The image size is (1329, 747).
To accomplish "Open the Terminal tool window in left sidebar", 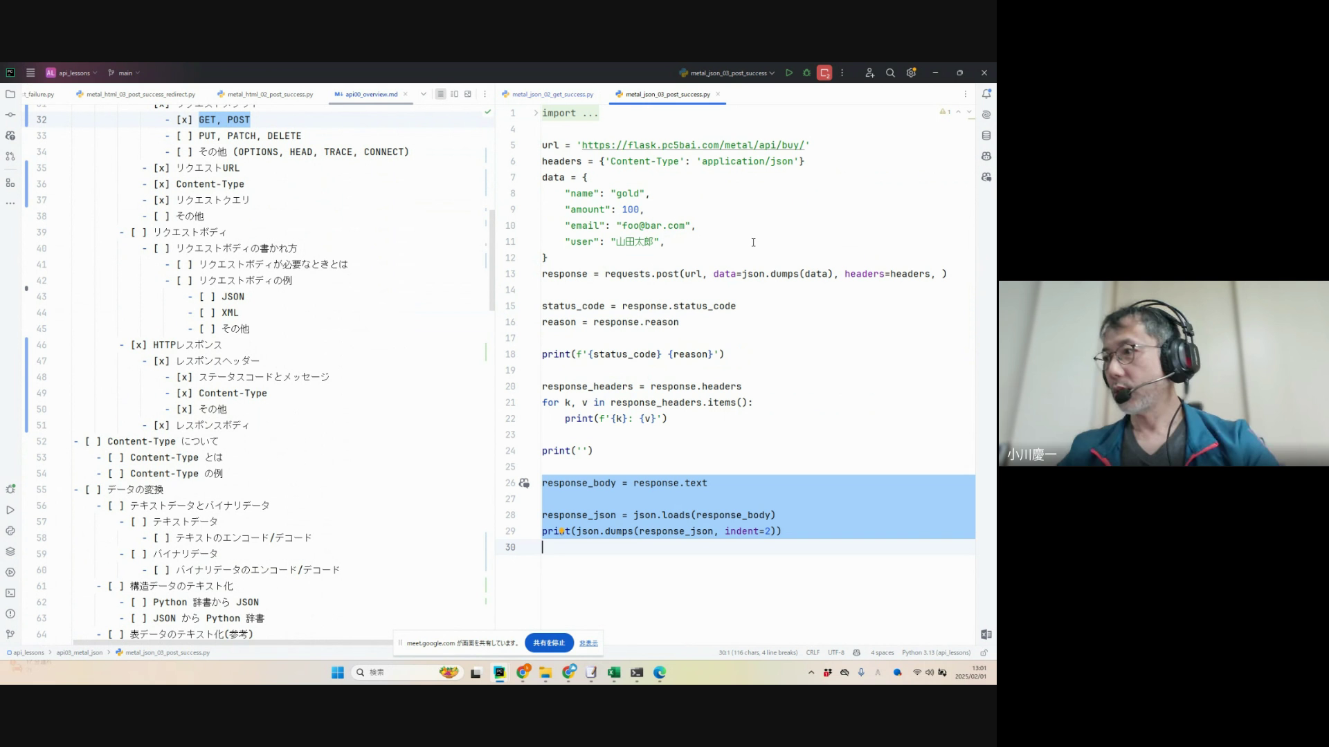I will click(10, 593).
